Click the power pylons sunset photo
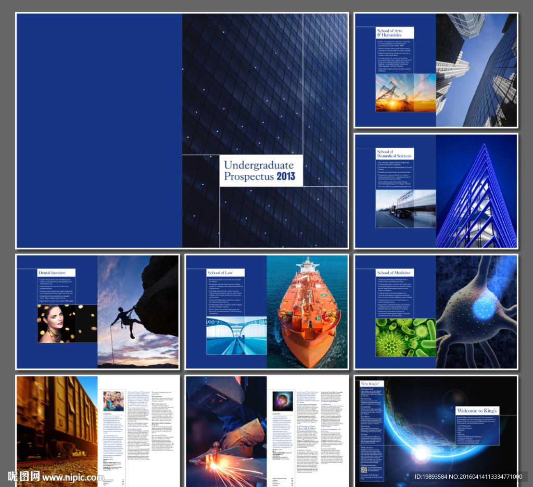This screenshot has height=487, width=533. pos(405,93)
